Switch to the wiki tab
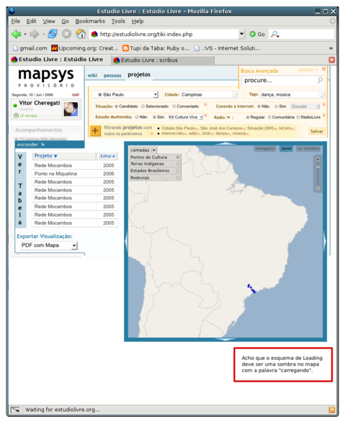Viewport: 345px width, 432px height. (x=92, y=75)
